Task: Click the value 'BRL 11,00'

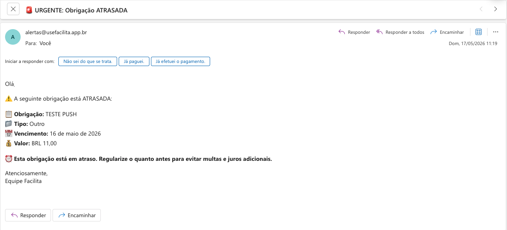Action: (44, 143)
